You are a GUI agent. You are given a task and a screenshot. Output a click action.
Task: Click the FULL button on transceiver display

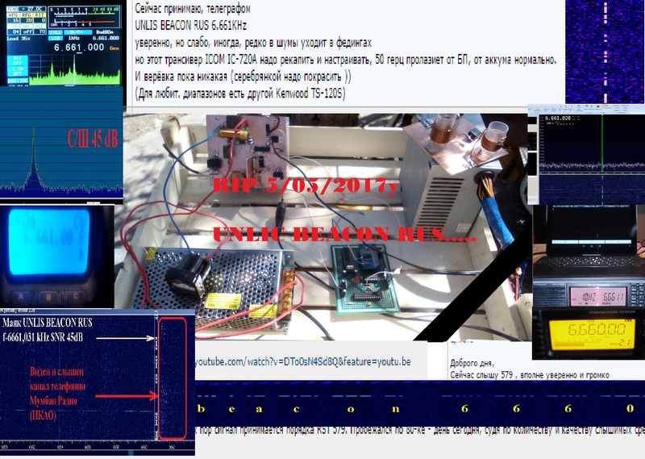[x=55, y=32]
